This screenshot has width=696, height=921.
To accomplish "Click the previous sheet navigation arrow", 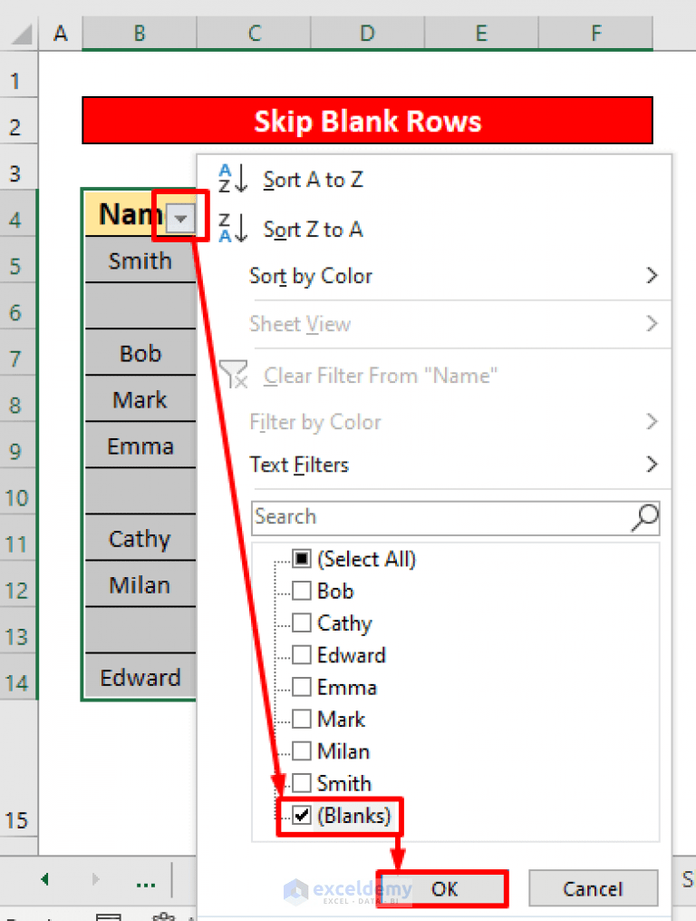I will click(44, 879).
